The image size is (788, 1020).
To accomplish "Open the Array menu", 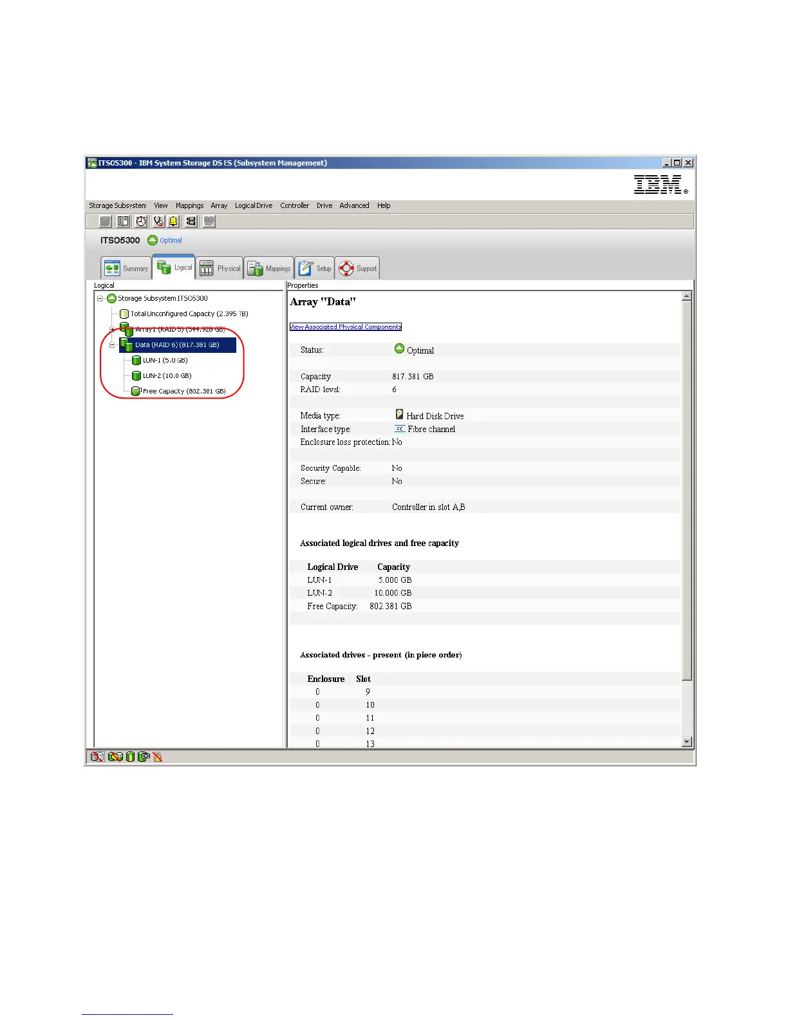I will pos(219,205).
